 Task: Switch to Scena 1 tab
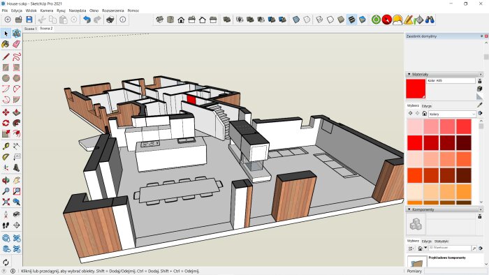pos(31,29)
